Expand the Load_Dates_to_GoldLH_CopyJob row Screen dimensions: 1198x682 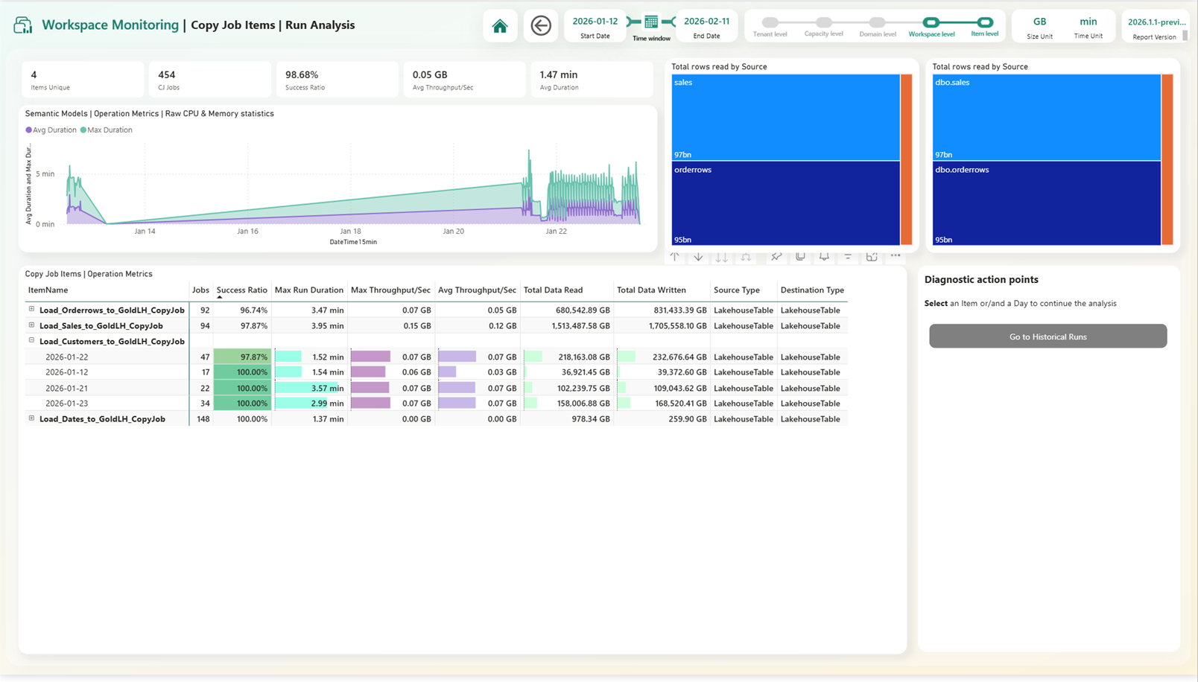pyautogui.click(x=31, y=418)
